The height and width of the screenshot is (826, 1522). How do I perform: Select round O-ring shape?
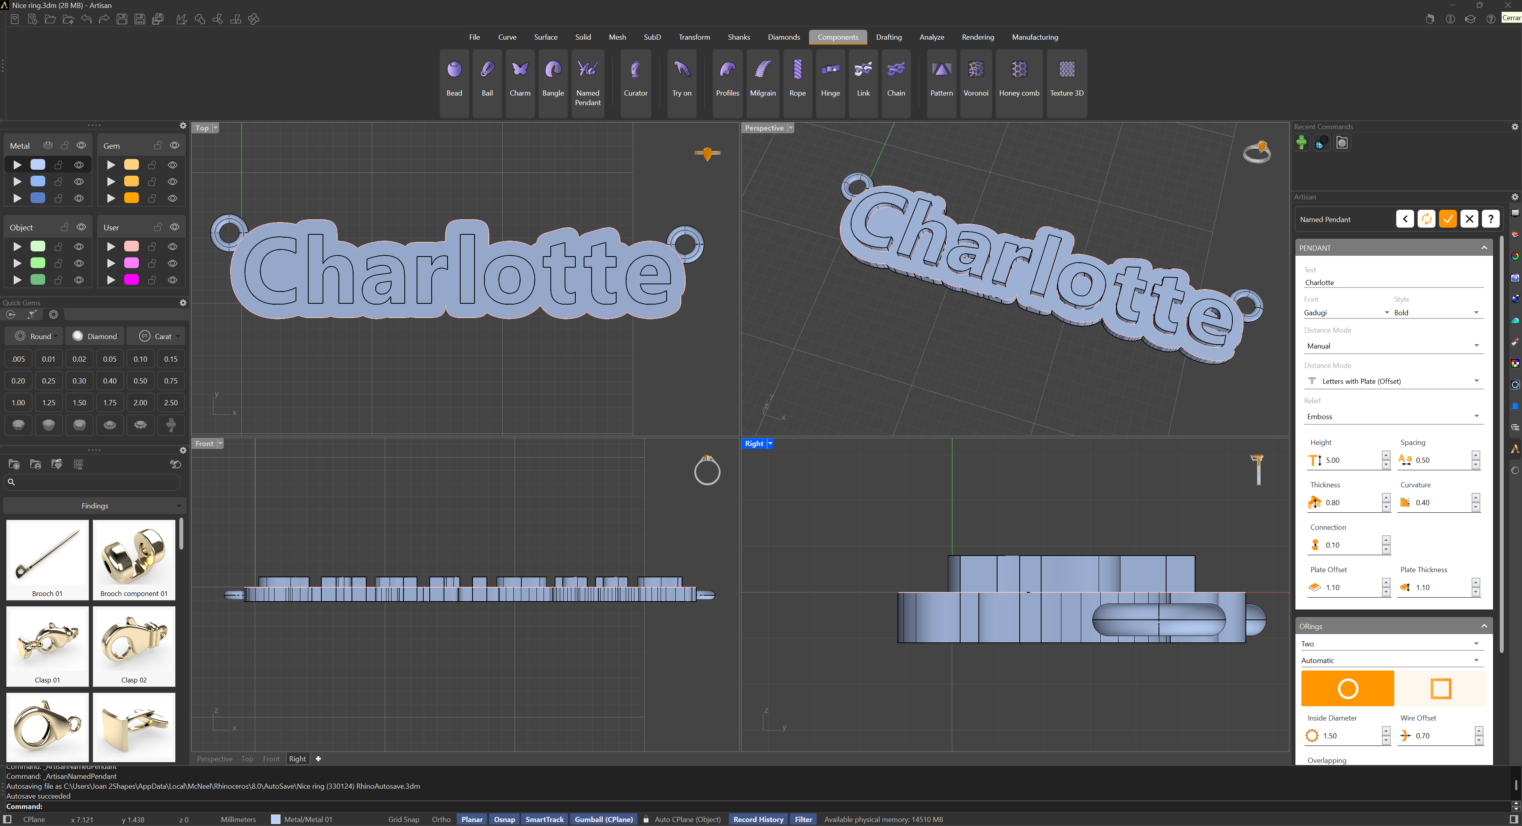click(x=1348, y=688)
